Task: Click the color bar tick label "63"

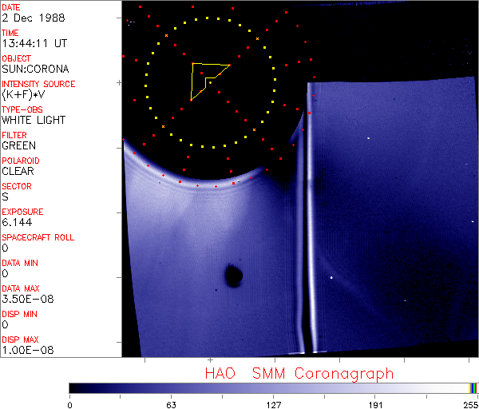Action: tap(172, 405)
